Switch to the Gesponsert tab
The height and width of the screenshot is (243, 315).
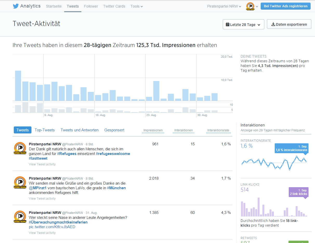114,130
